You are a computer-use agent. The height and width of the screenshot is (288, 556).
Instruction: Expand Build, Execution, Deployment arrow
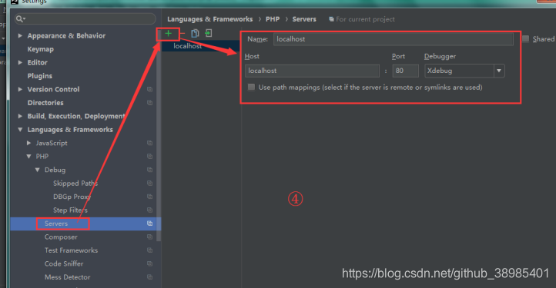click(x=20, y=116)
